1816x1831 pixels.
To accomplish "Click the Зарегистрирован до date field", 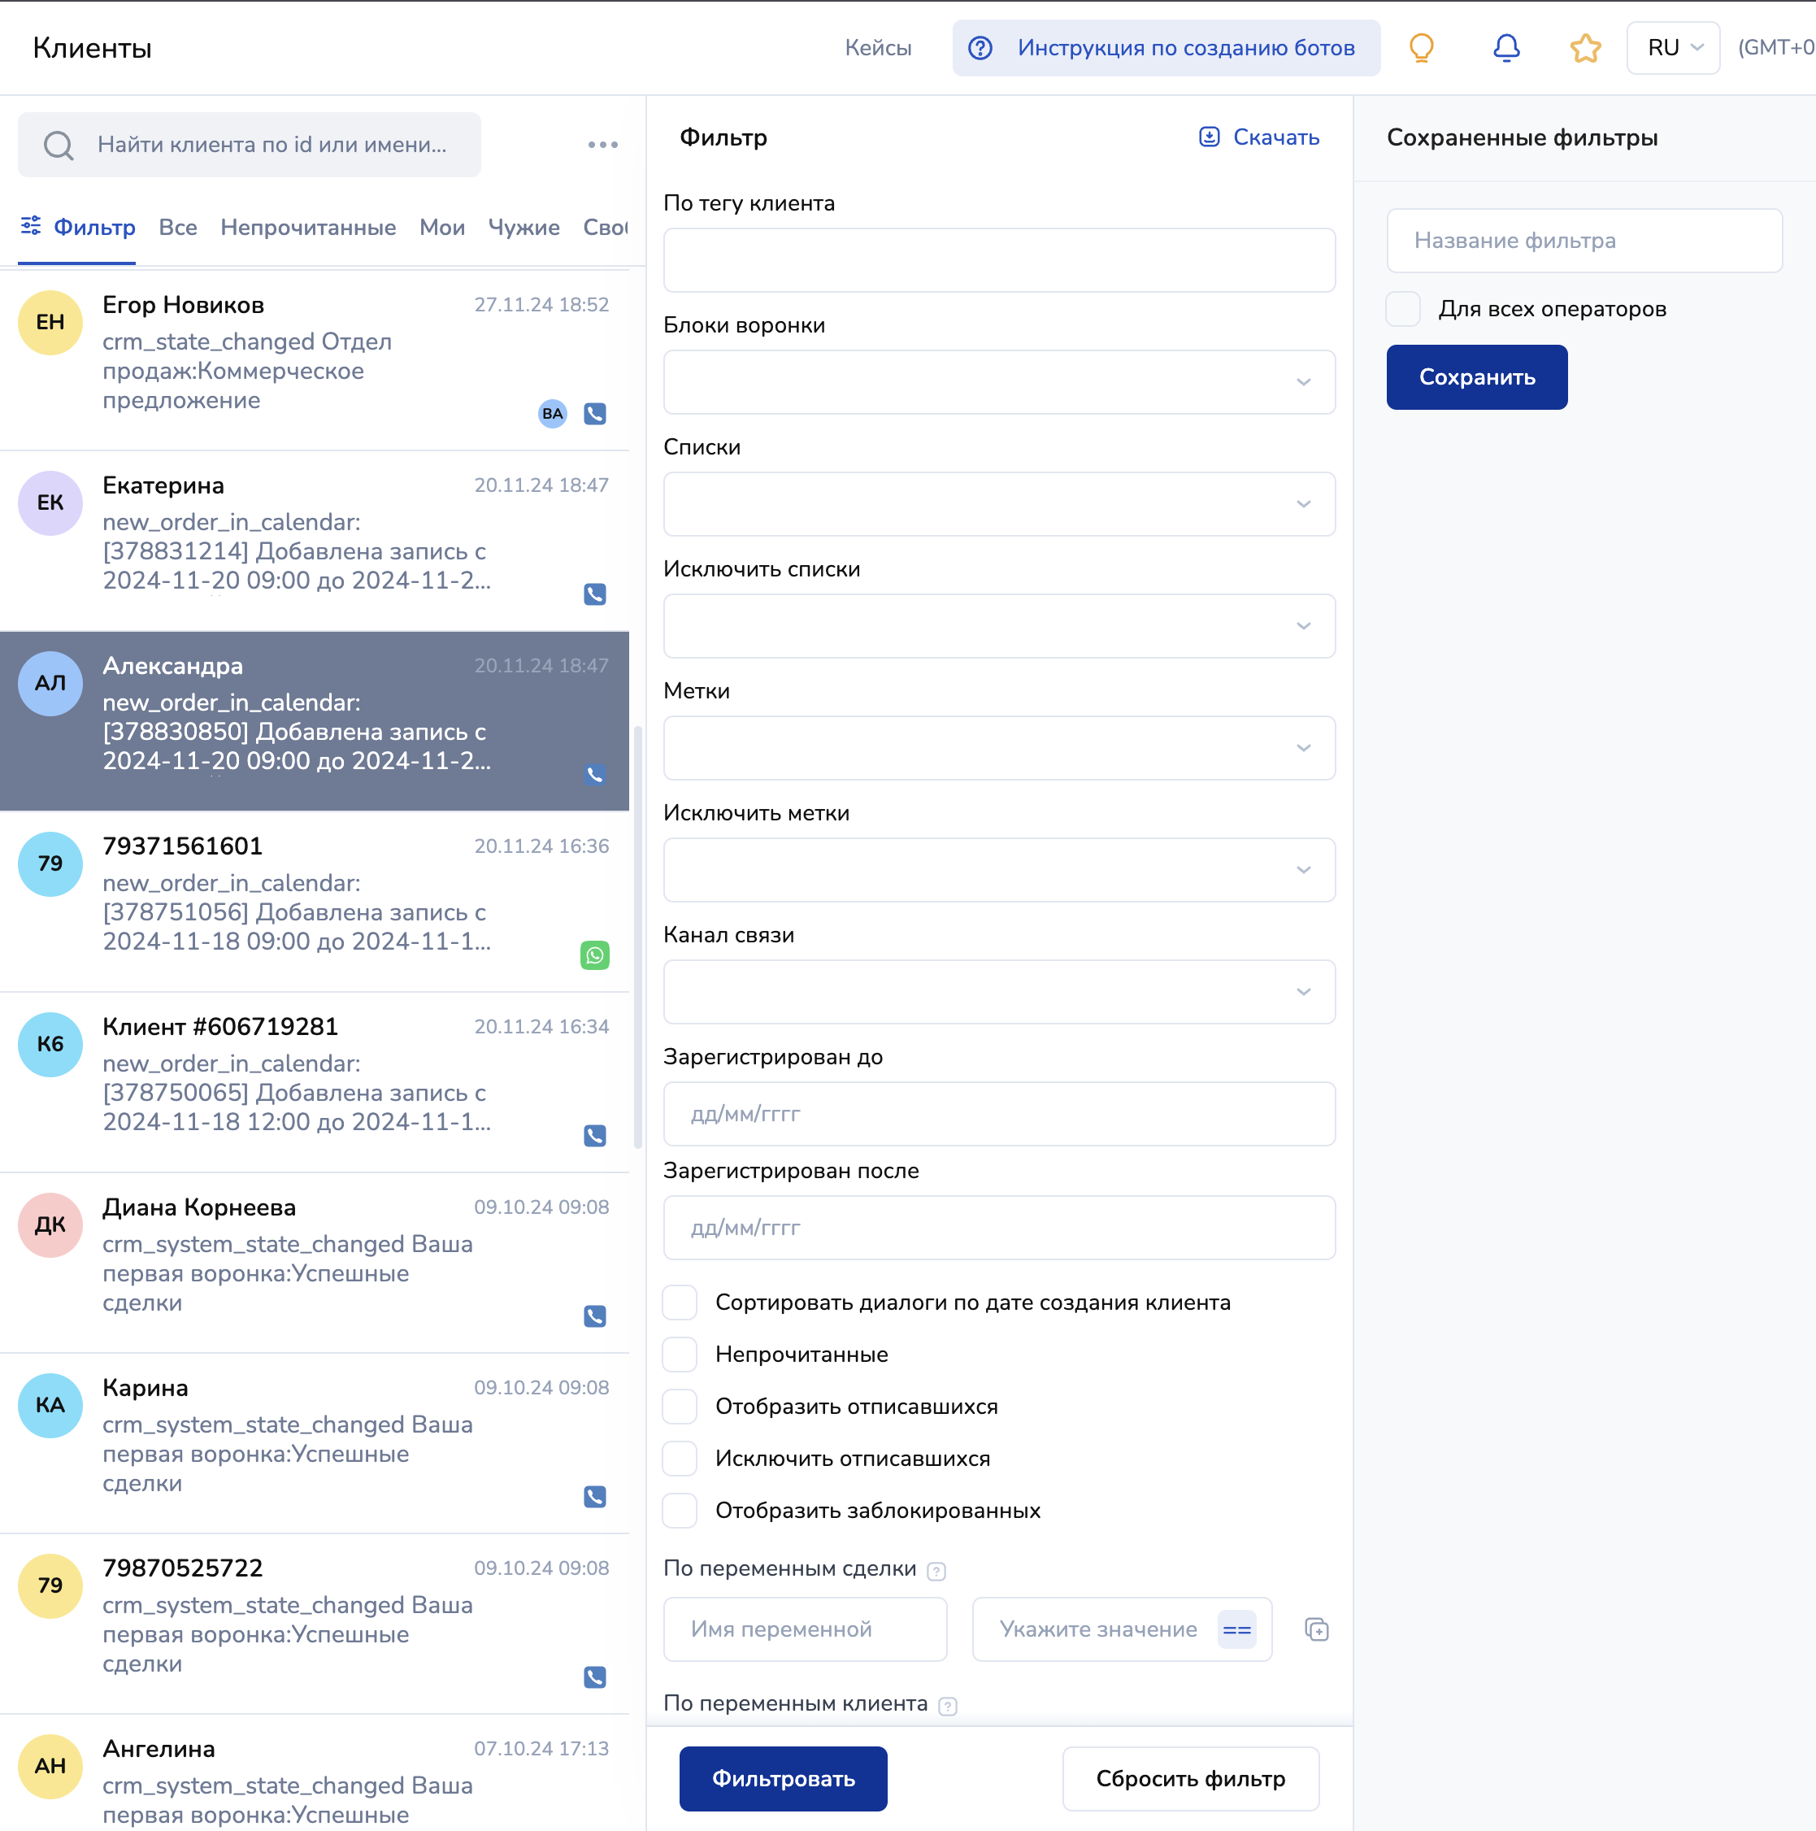I will click(999, 1115).
